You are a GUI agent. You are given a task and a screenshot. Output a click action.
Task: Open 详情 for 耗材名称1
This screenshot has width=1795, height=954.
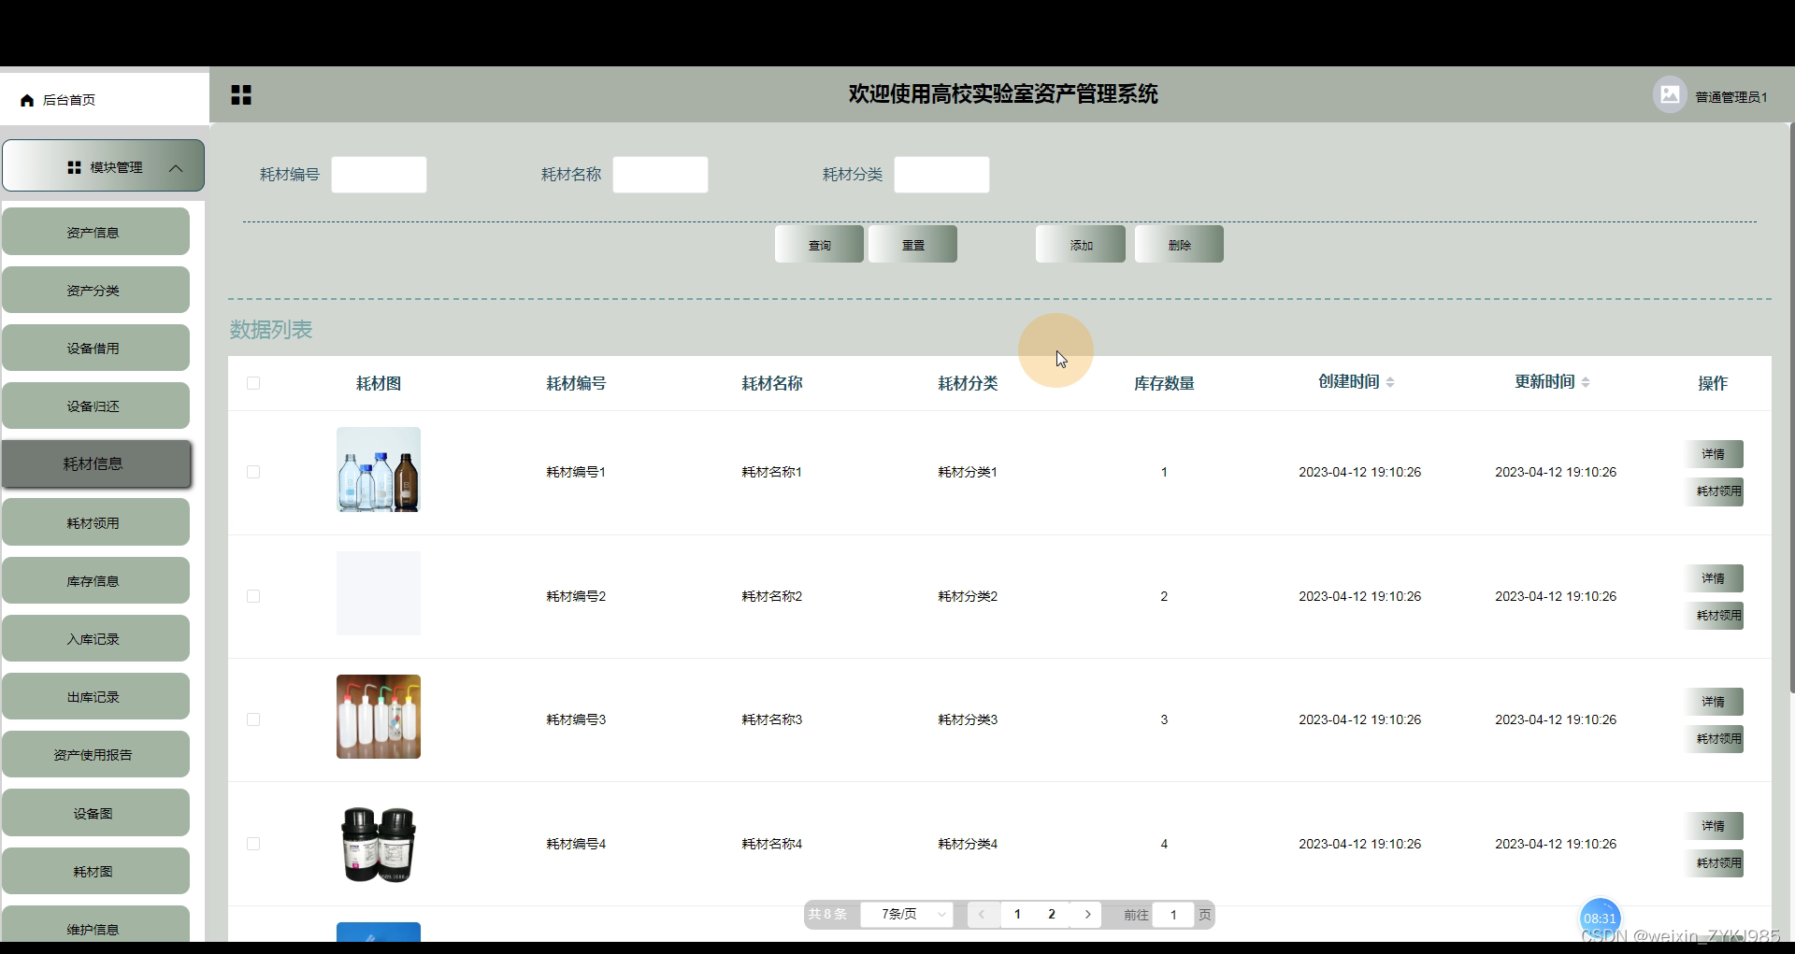click(x=1714, y=454)
